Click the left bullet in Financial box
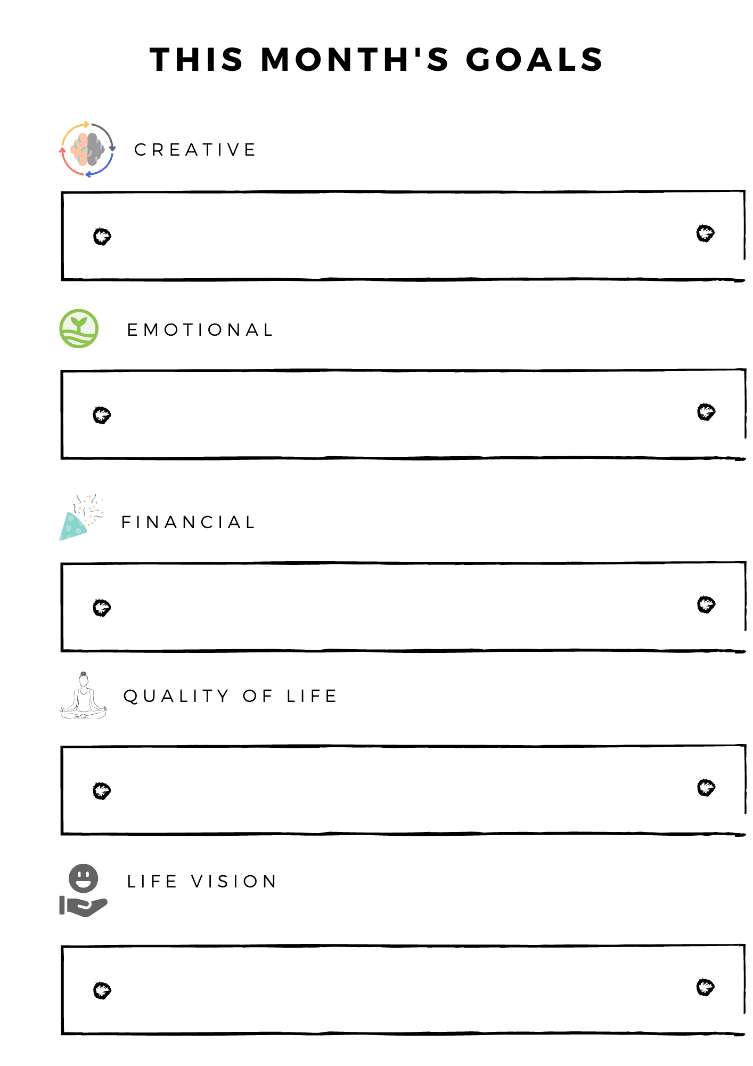Viewport: 753px width, 1066px height. (x=102, y=608)
